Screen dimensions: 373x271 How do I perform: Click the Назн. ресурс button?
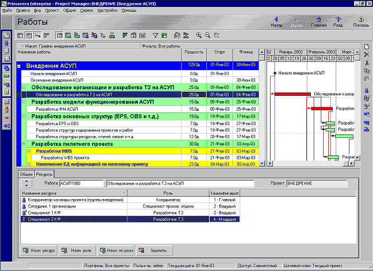(x=39, y=251)
